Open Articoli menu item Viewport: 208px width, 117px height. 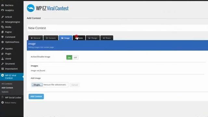pyautogui.click(x=8, y=17)
